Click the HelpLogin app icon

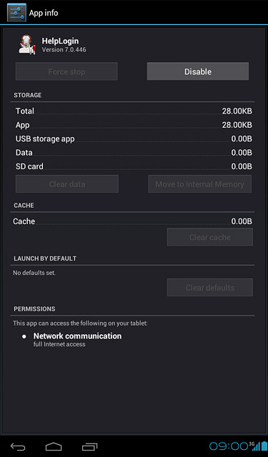(x=27, y=44)
